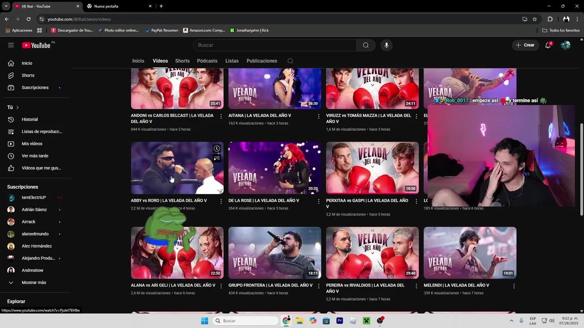Reload the page in Chrome
Image resolution: width=584 pixels, height=328 pixels.
tap(28, 19)
